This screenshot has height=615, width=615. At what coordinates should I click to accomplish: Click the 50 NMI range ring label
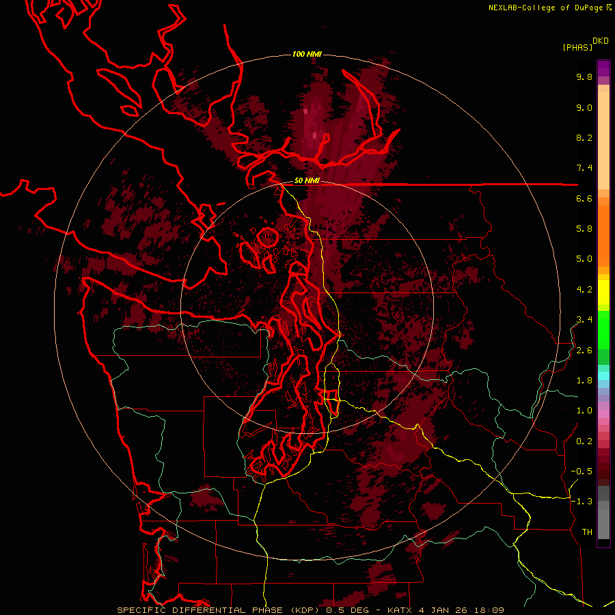[x=307, y=181]
